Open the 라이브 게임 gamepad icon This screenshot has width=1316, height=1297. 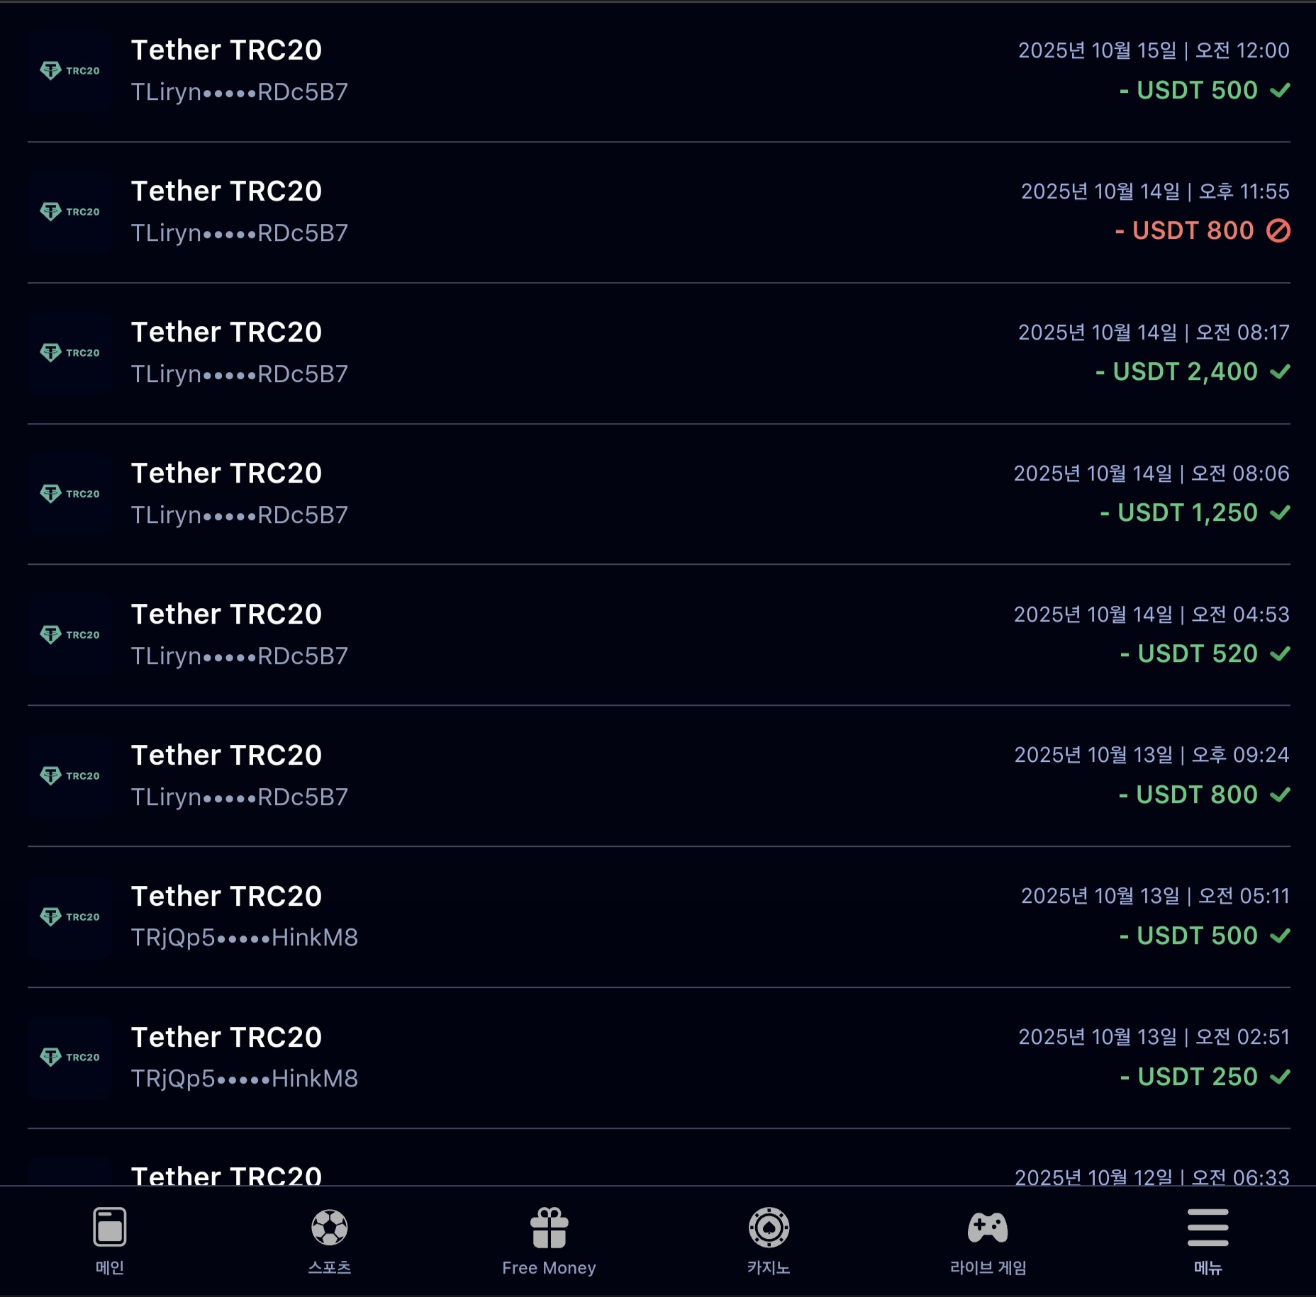point(988,1227)
